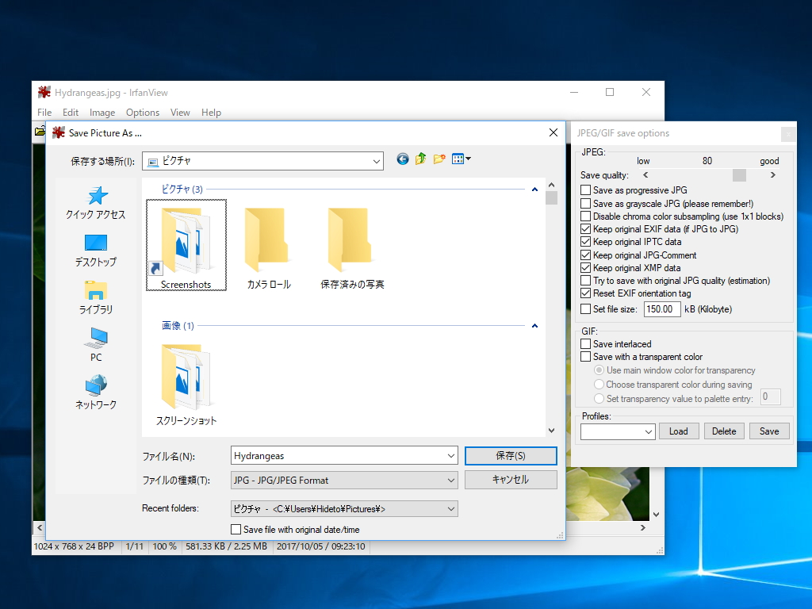This screenshot has height=609, width=812.
Task: Enable Set file size option
Action: [586, 309]
